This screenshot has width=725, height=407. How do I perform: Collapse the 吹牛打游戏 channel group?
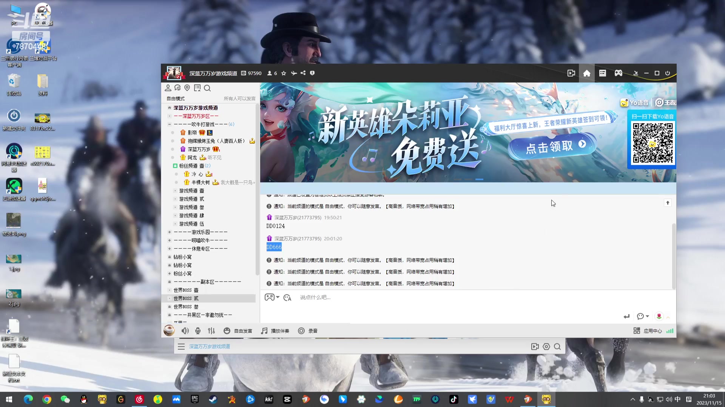pos(170,124)
